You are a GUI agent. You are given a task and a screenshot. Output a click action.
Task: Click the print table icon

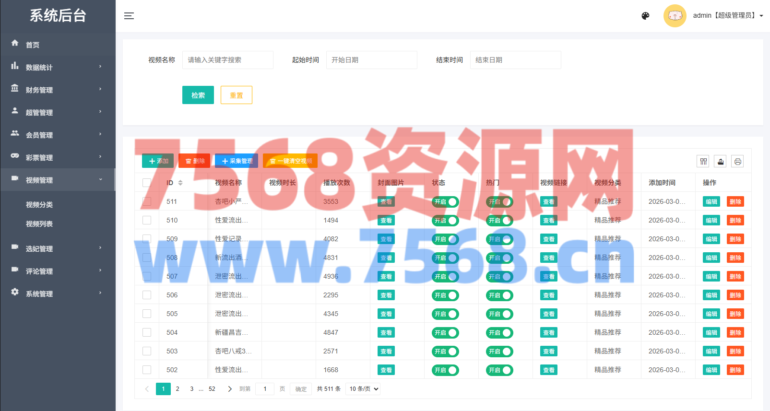point(737,162)
